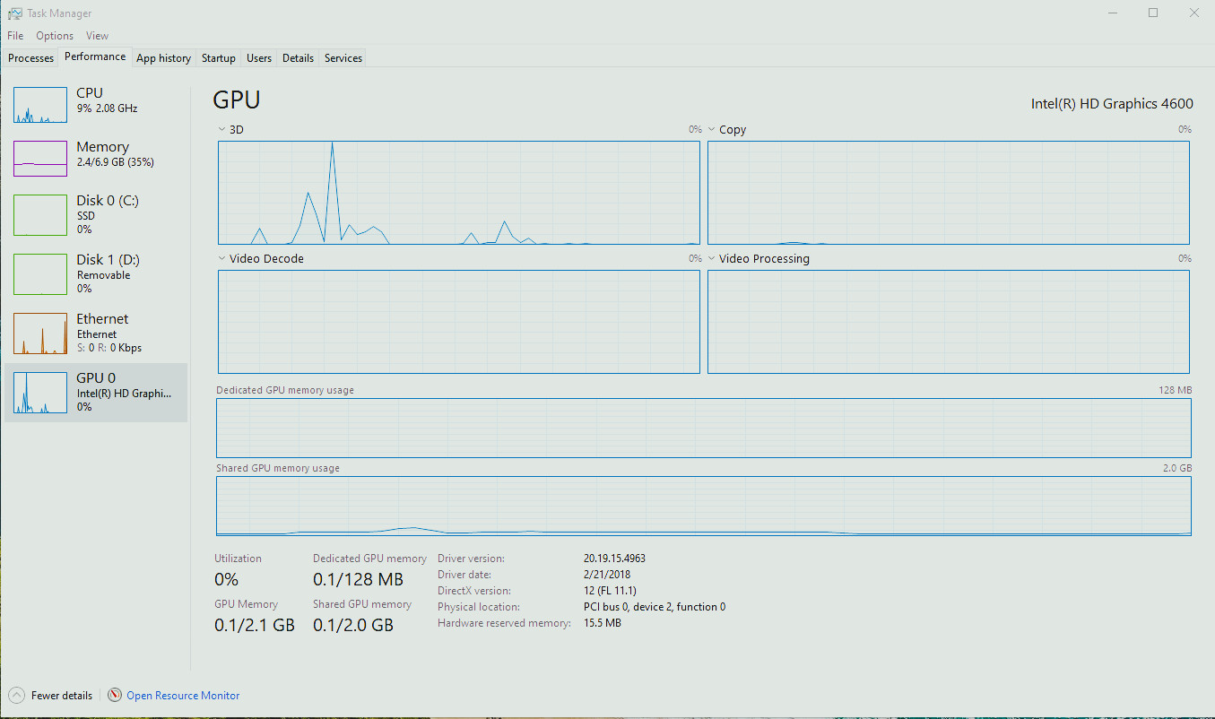The image size is (1215, 719).
Task: Open the Disk 1 (D:) removable graph
Action: click(40, 274)
